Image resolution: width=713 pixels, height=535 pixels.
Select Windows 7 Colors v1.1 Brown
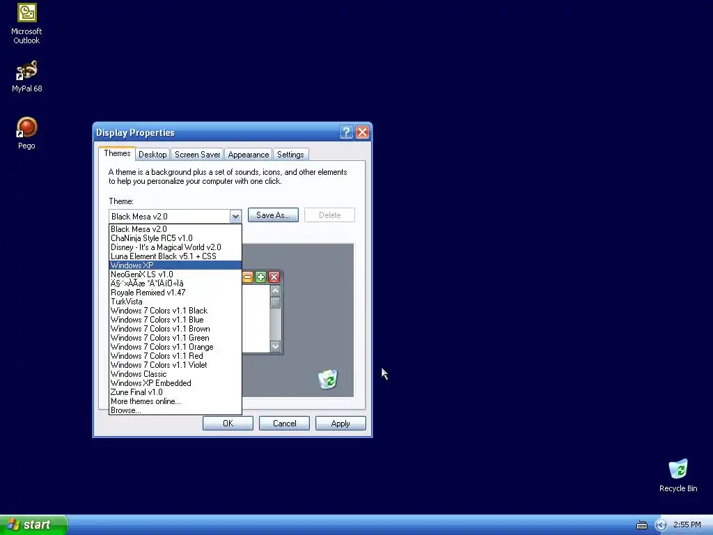pyautogui.click(x=175, y=329)
